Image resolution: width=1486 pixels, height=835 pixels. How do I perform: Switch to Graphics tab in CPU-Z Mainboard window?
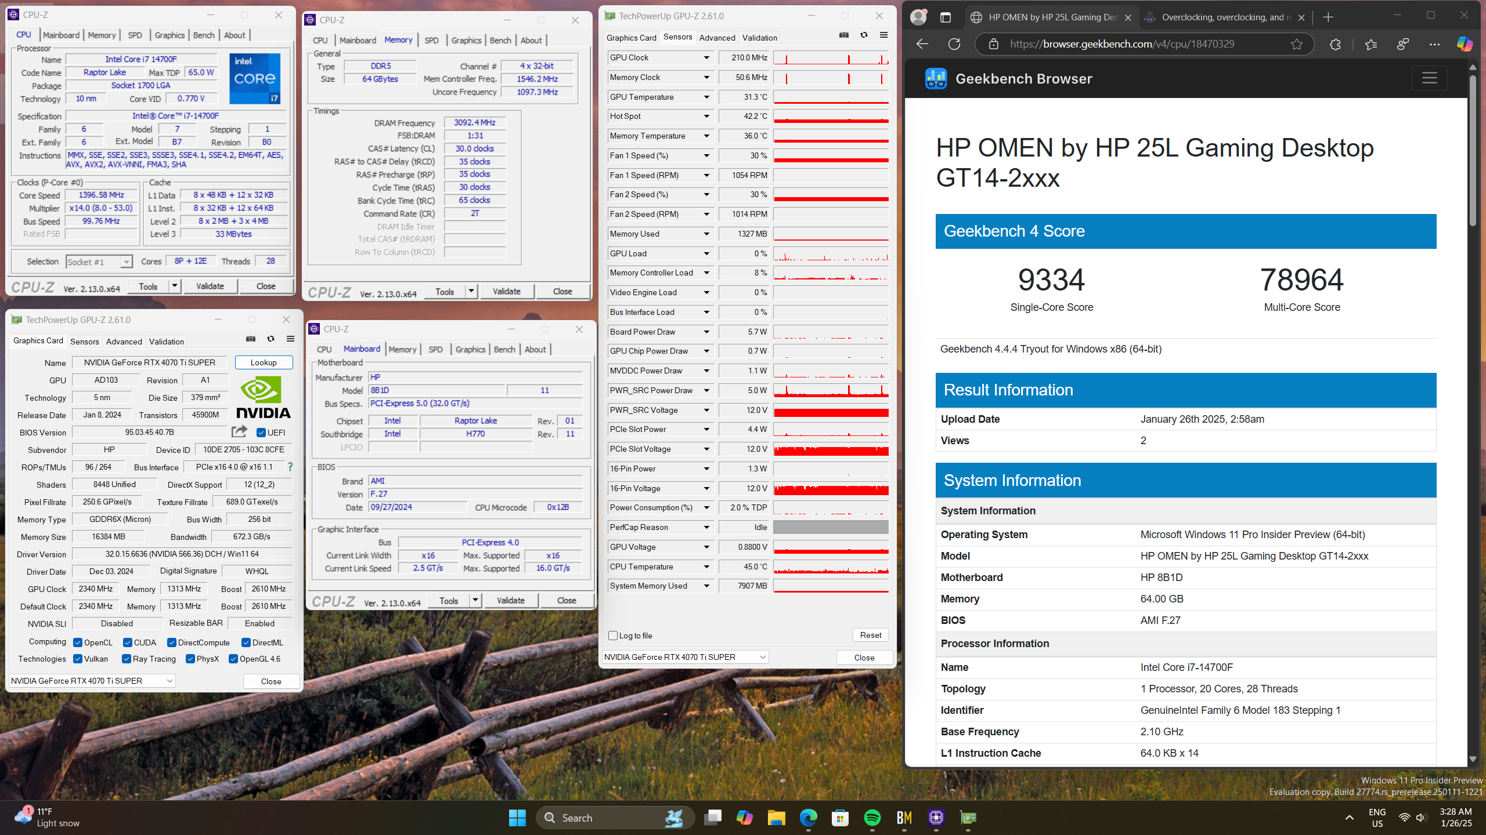tap(470, 350)
